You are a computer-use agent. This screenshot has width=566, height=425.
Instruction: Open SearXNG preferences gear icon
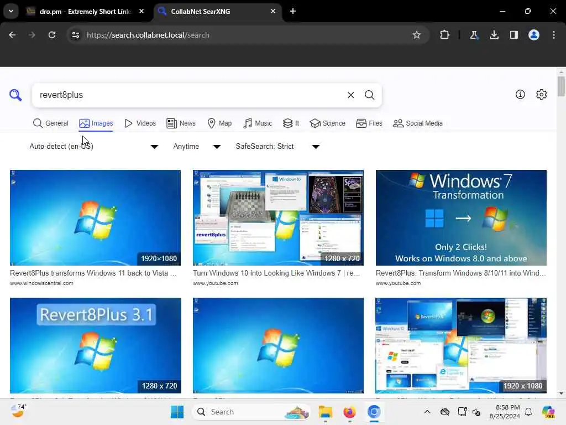click(x=541, y=94)
